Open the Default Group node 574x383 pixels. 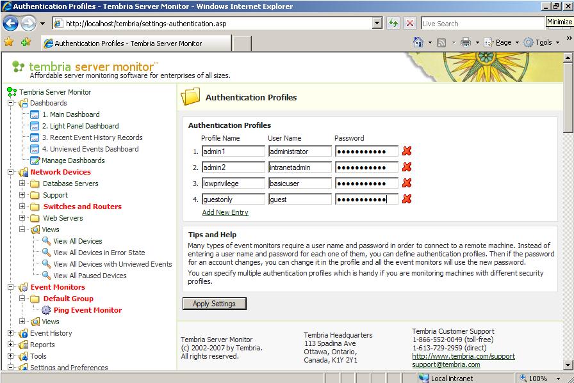(x=69, y=299)
